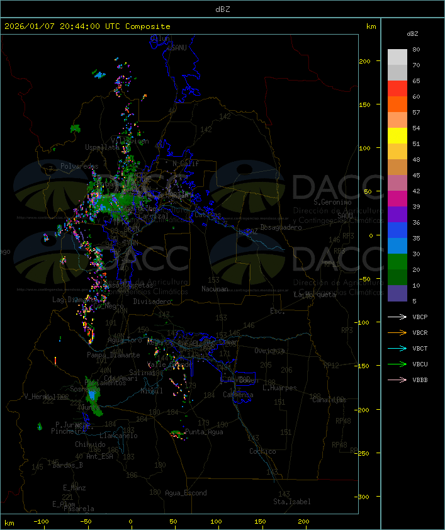
Task: Click the Canalejas map label
Action: point(329,400)
